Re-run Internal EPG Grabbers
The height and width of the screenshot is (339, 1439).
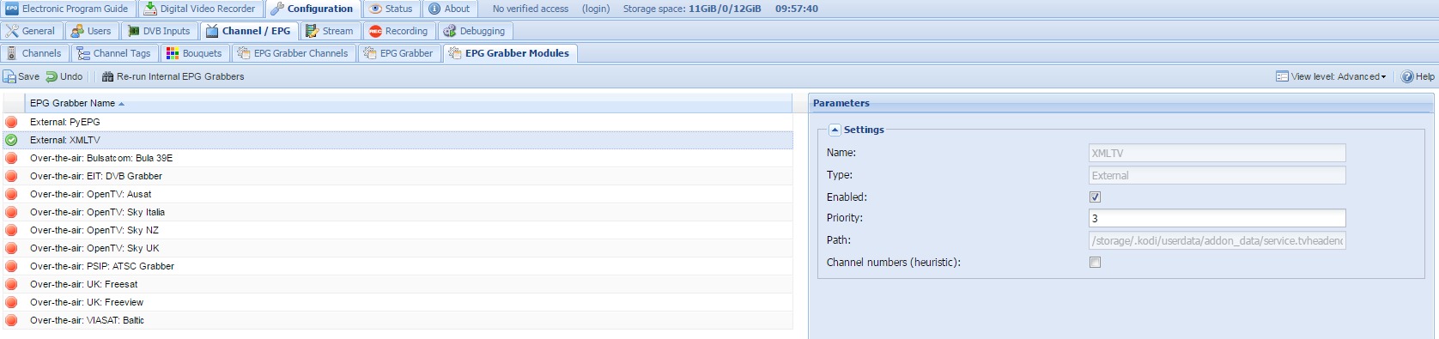(173, 76)
